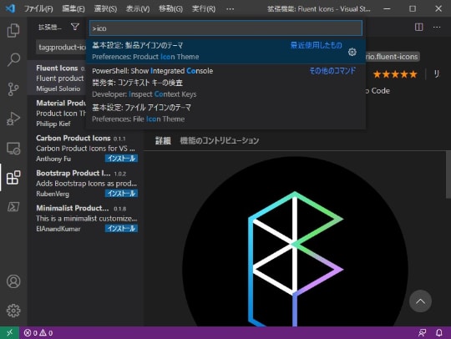This screenshot has width=451, height=339.
Task: Open the PowerShell command explorer icon
Action: [x=13, y=207]
